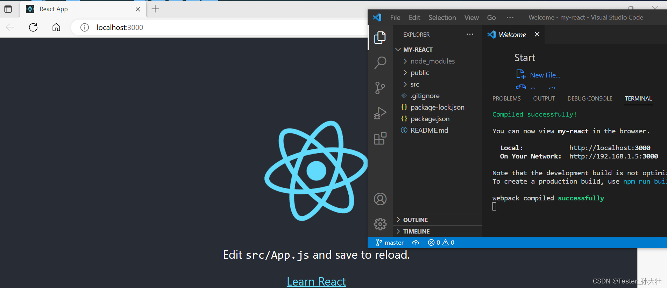Image resolution: width=667 pixels, height=288 pixels.
Task: Select the TERMINAL panel tab
Action: point(638,98)
